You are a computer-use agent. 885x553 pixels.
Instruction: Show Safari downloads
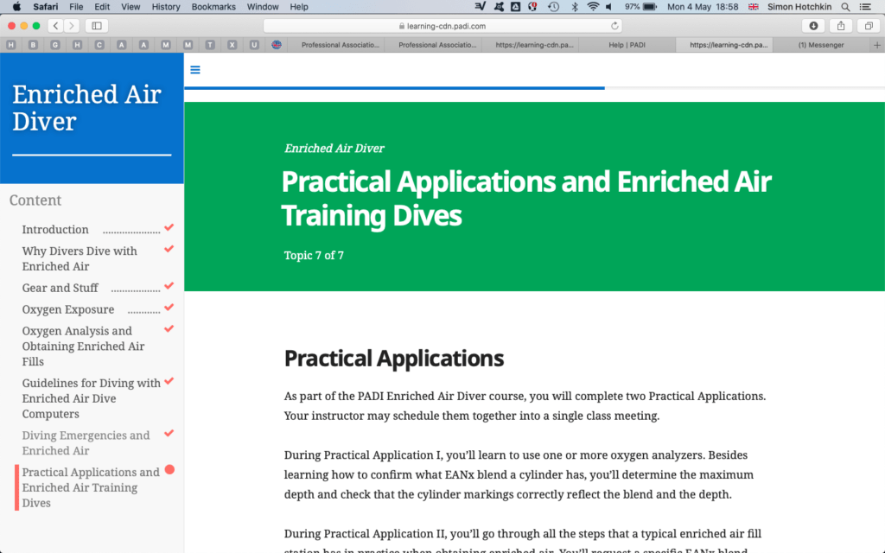click(x=813, y=26)
